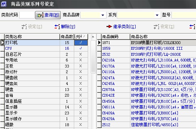Select the 硒鼓 category
This screenshot has width=196, height=129.
click(x=32, y=125)
